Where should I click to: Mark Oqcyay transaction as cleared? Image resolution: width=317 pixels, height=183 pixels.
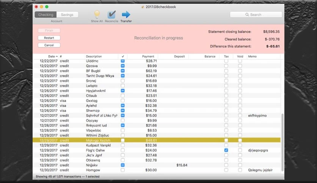123,121
